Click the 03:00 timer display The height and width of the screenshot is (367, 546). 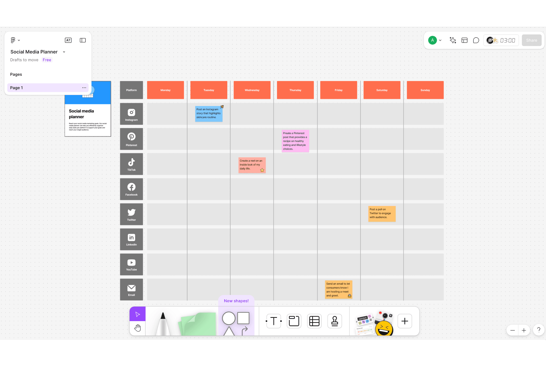pyautogui.click(x=507, y=40)
